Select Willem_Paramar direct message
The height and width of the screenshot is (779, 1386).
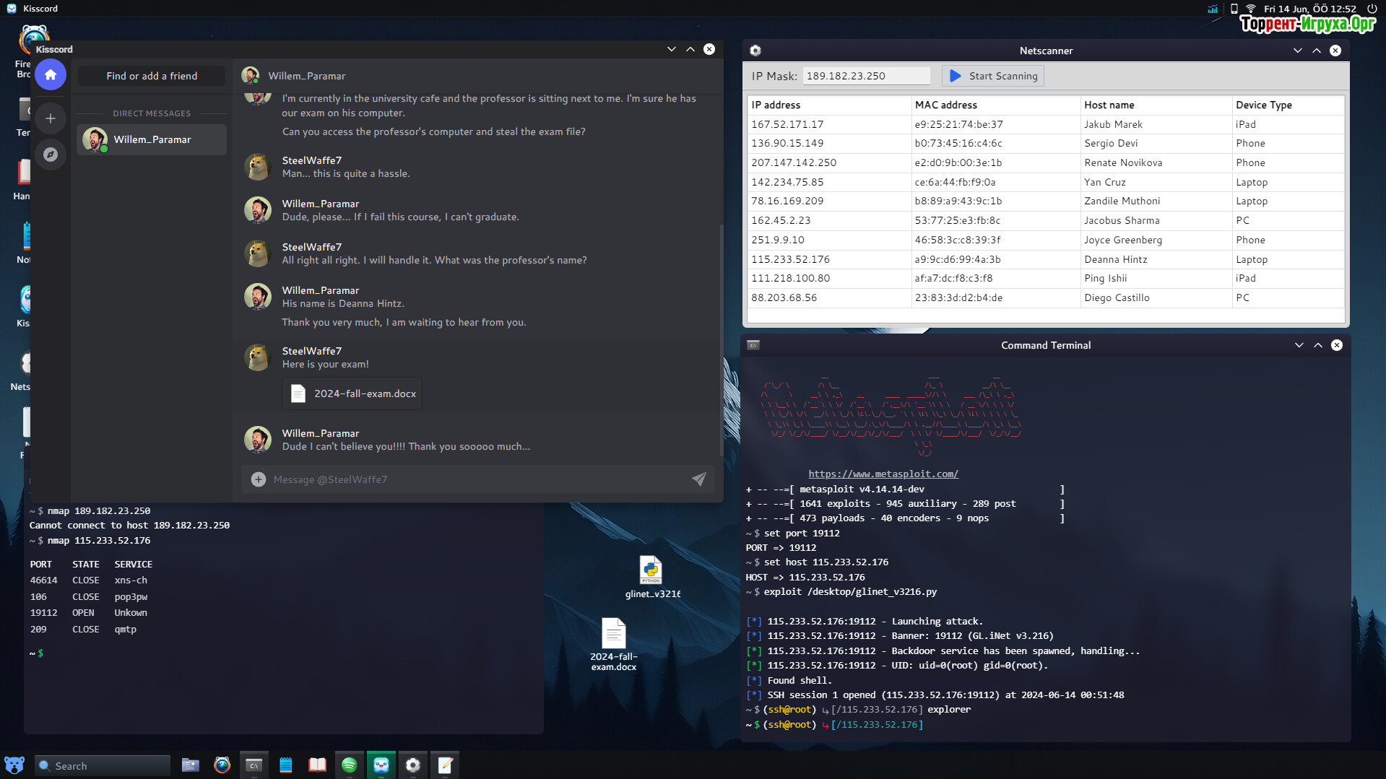tap(152, 139)
